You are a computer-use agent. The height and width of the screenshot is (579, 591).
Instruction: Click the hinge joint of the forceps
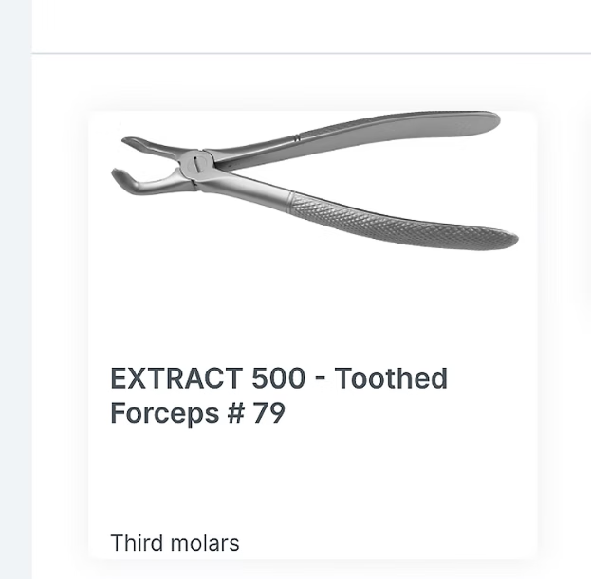(x=194, y=164)
